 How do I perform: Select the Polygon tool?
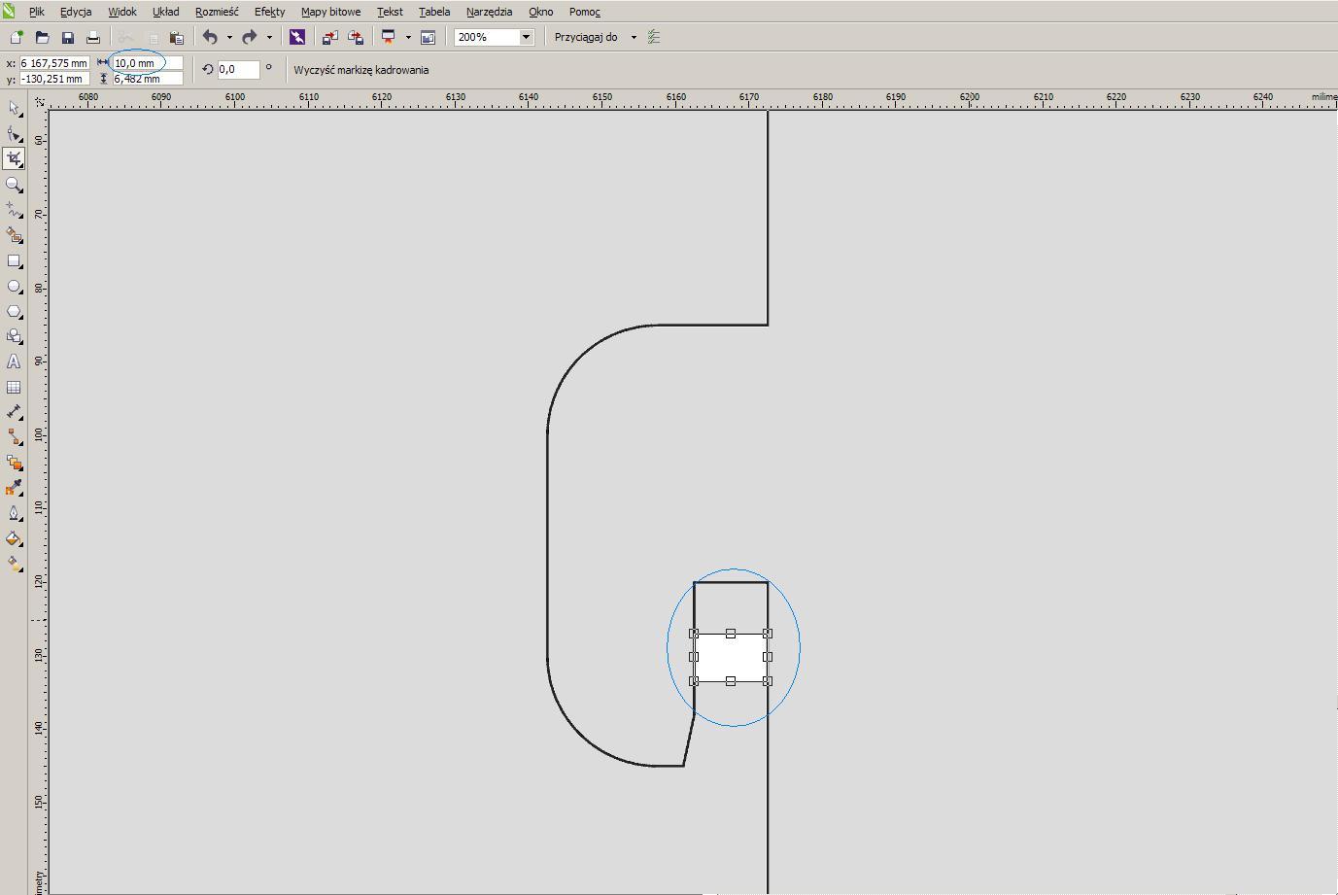point(14,312)
